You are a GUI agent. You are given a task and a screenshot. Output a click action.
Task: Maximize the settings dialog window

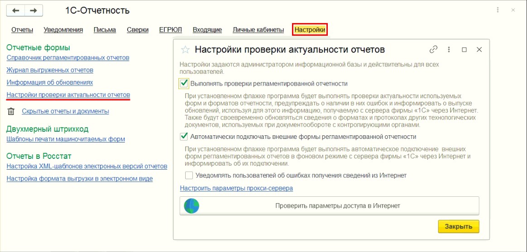coord(464,50)
